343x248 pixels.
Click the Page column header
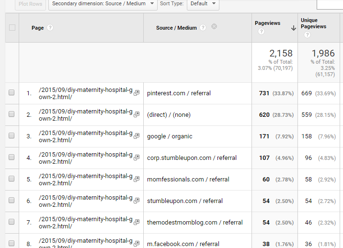click(x=37, y=28)
